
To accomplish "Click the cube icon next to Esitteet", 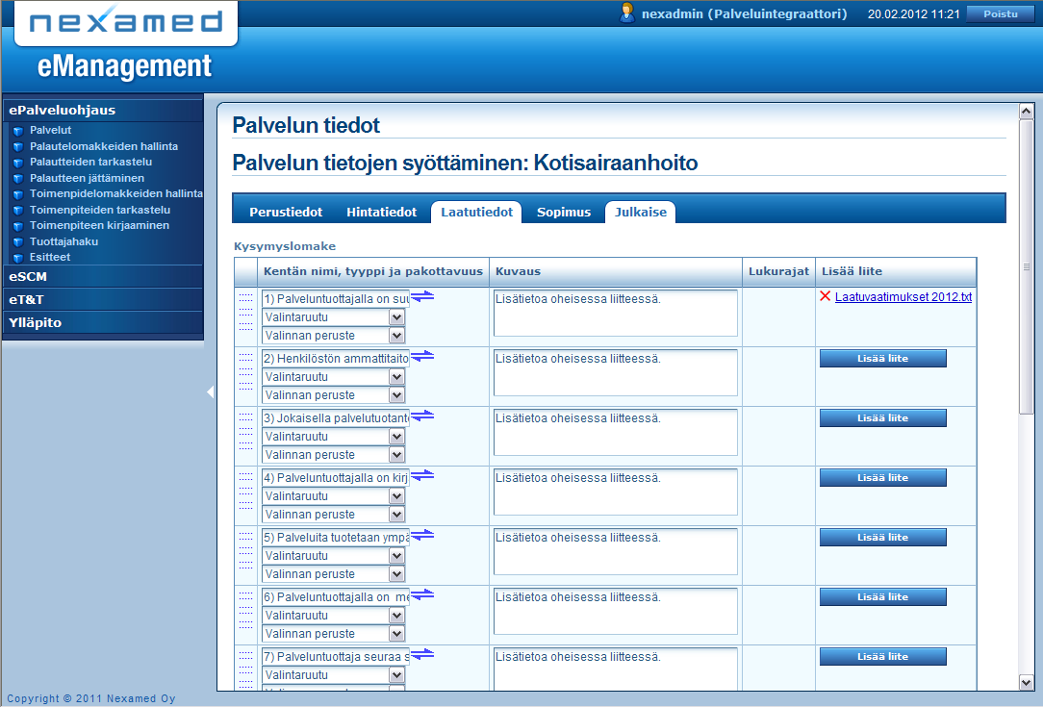I will click(x=18, y=258).
